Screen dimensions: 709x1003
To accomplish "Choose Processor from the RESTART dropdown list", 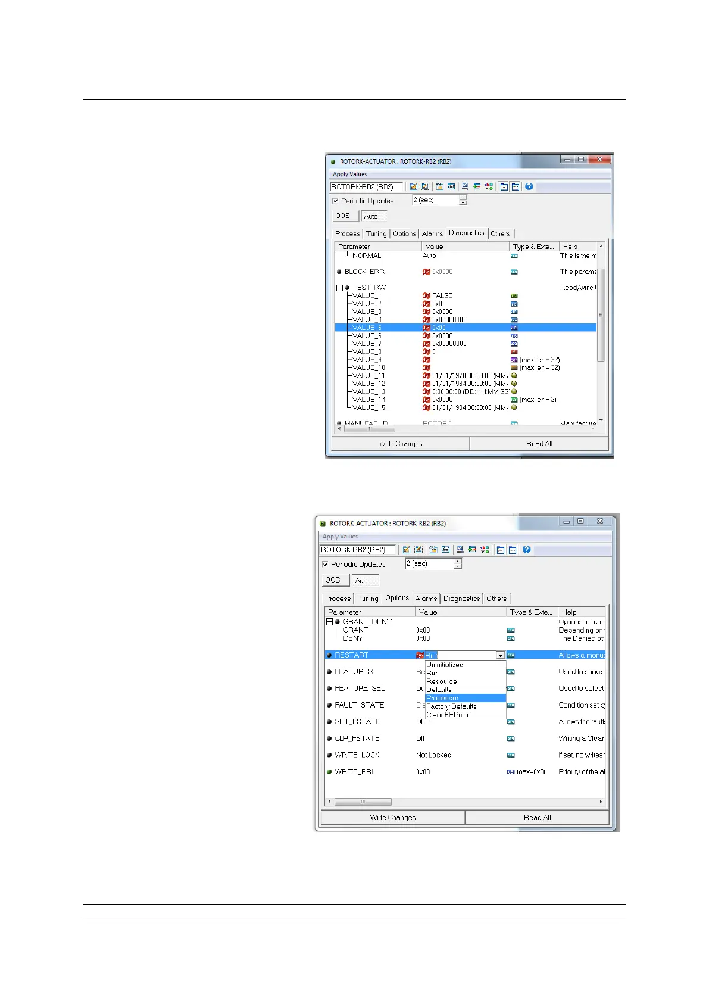I will [x=466, y=698].
